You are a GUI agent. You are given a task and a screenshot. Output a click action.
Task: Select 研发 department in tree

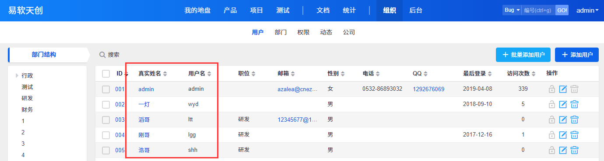point(27,98)
